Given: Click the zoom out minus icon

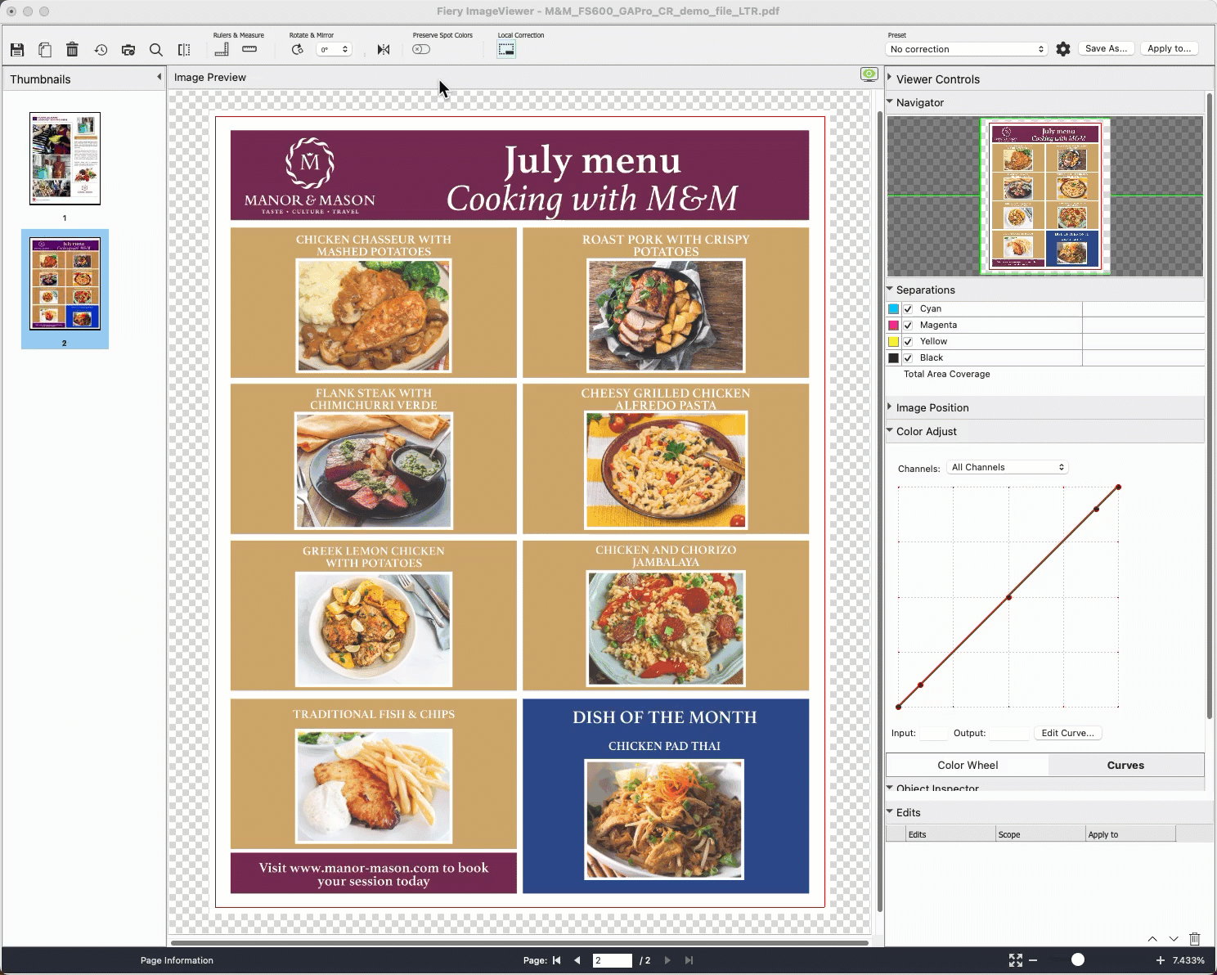Looking at the screenshot, I should [x=1033, y=960].
